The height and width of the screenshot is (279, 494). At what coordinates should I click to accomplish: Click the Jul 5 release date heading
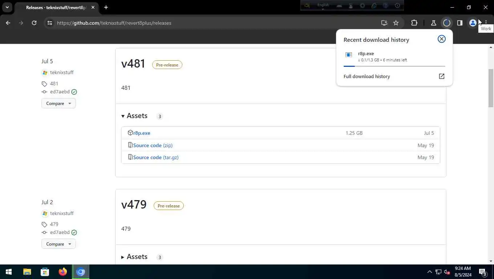click(47, 61)
